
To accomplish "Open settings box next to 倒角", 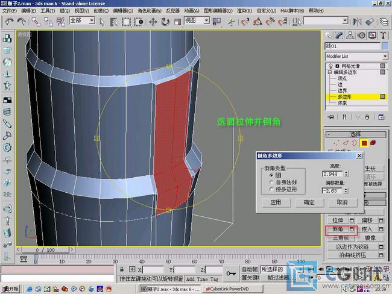I will pos(352,229).
